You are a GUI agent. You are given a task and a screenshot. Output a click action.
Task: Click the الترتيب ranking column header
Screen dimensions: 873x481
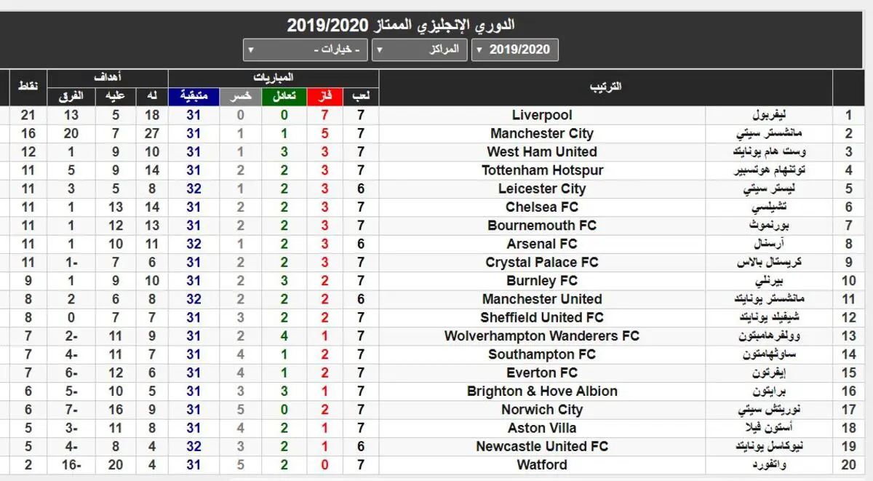coord(605,87)
